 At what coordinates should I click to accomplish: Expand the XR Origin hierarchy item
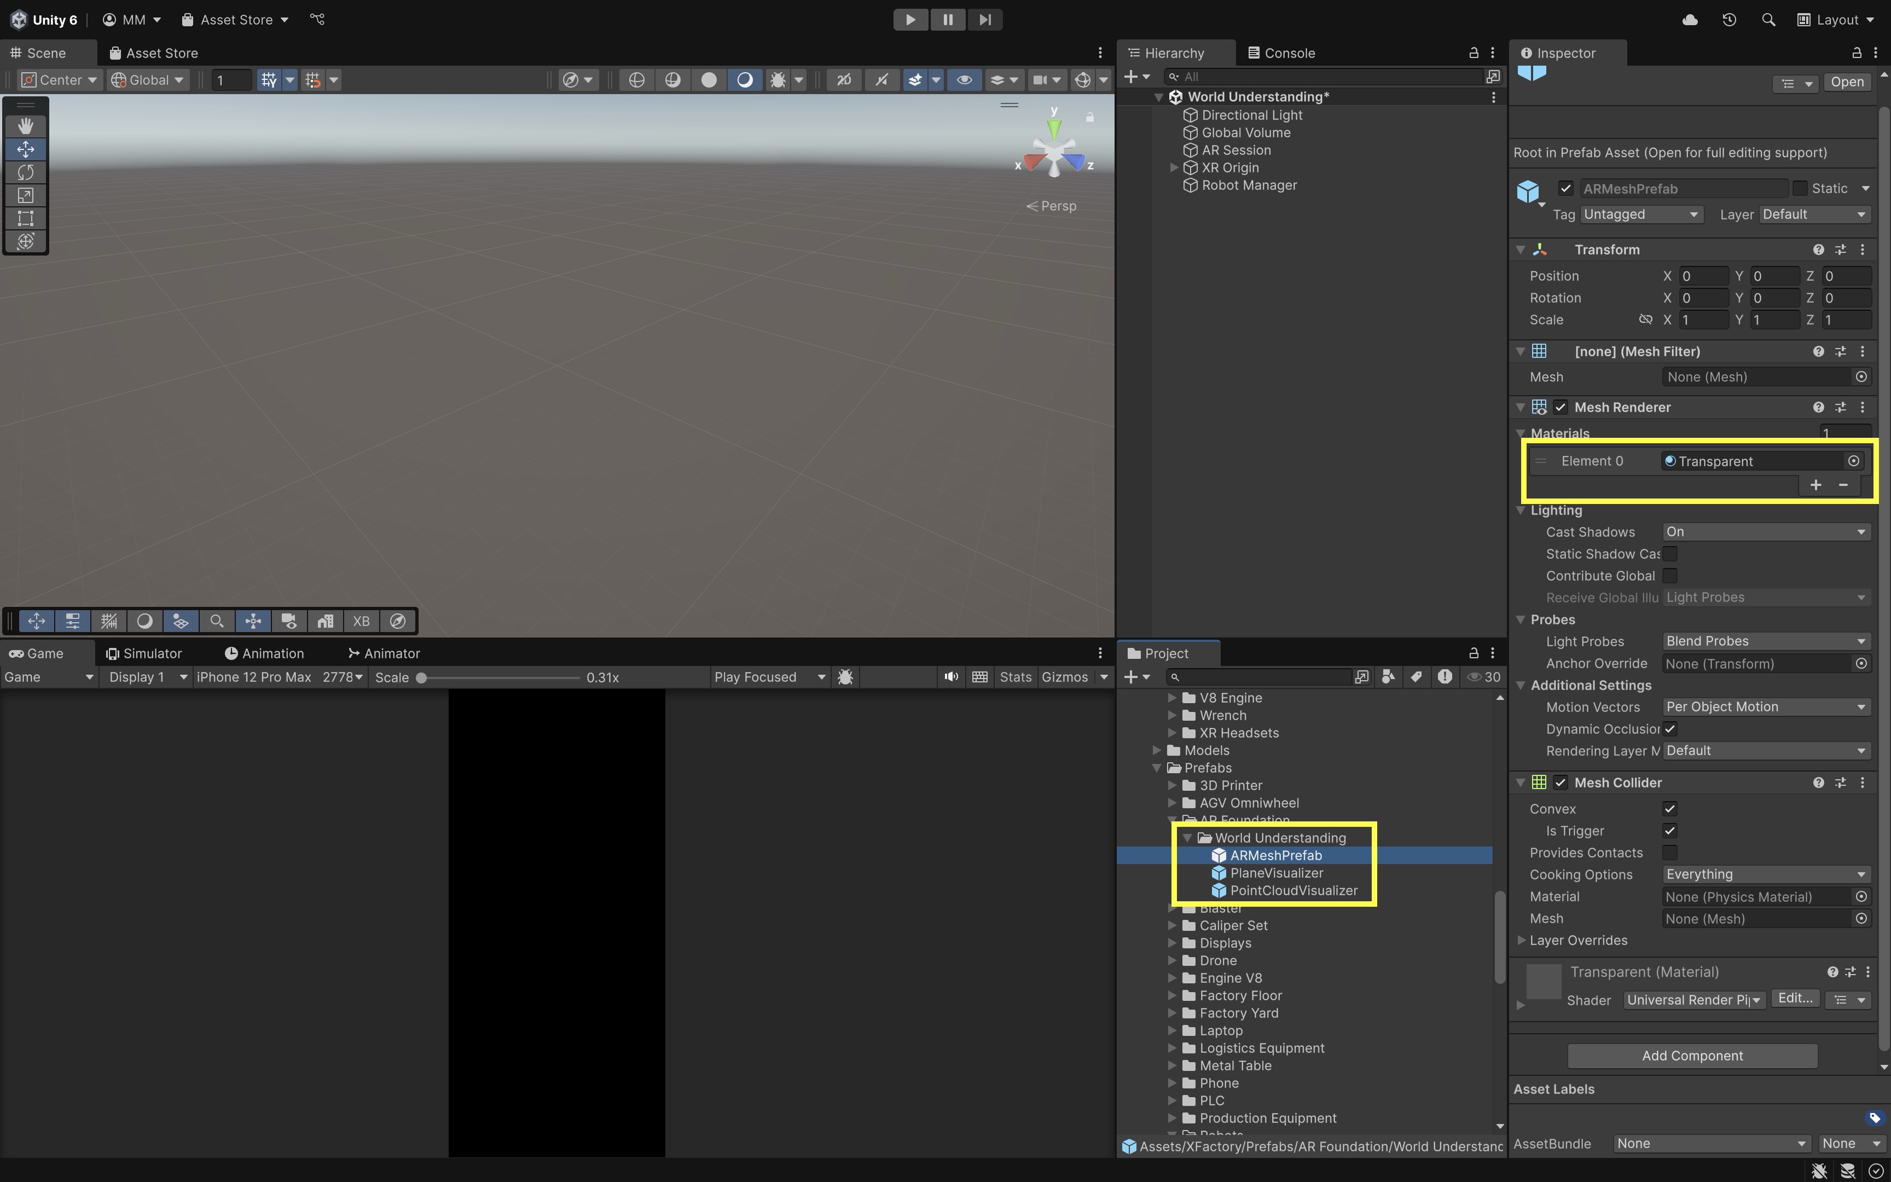1174,168
